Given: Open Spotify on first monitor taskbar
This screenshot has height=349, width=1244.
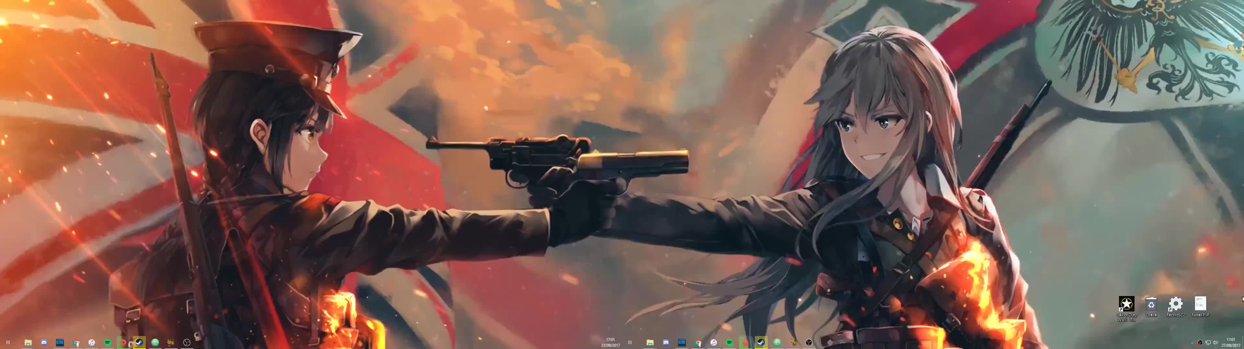Looking at the screenshot, I should (107, 342).
